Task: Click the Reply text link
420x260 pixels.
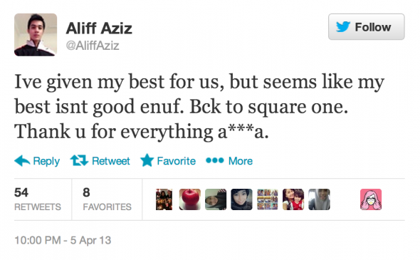Action: (x=46, y=161)
